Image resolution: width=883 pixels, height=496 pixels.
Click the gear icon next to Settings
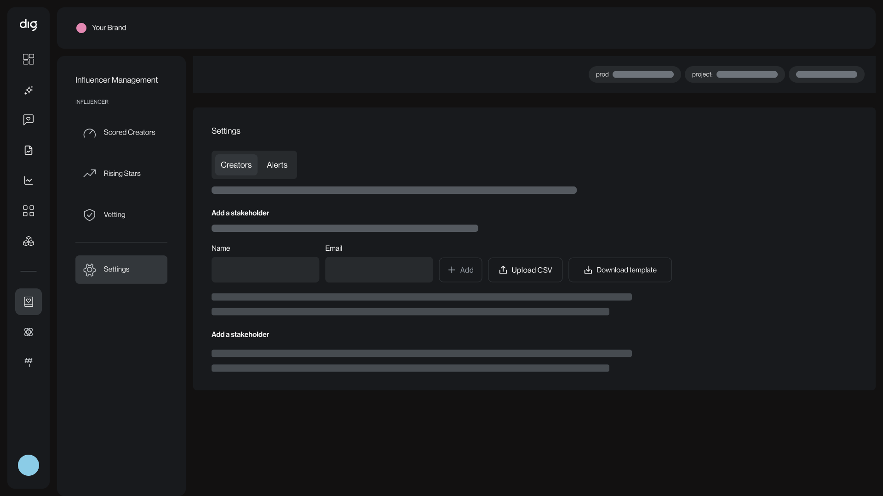pyautogui.click(x=90, y=270)
